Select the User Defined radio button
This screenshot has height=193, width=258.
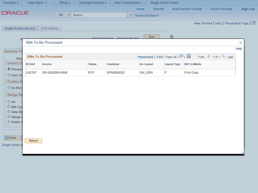pos(9,75)
